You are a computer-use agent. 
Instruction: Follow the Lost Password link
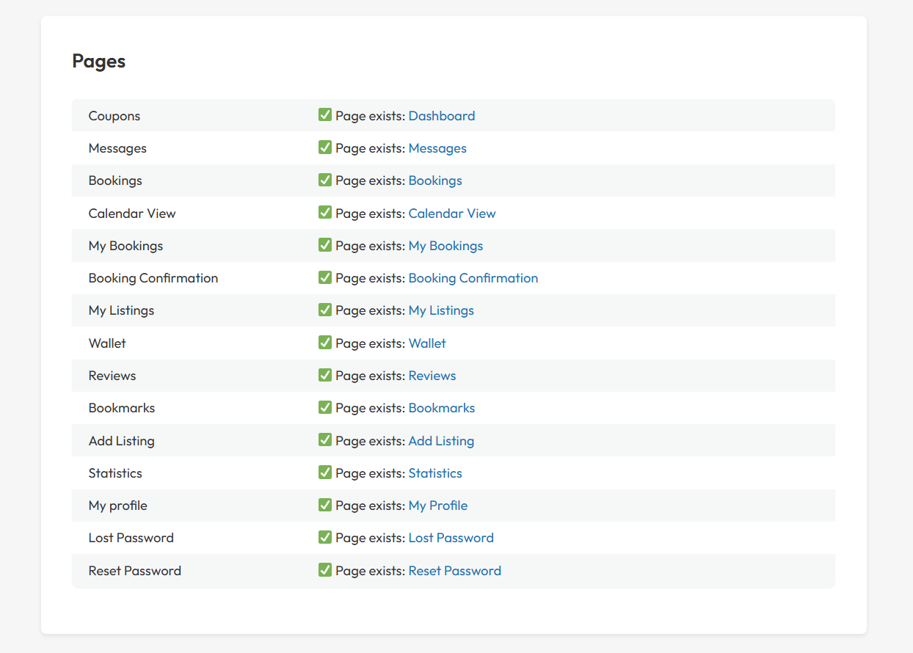[451, 538]
